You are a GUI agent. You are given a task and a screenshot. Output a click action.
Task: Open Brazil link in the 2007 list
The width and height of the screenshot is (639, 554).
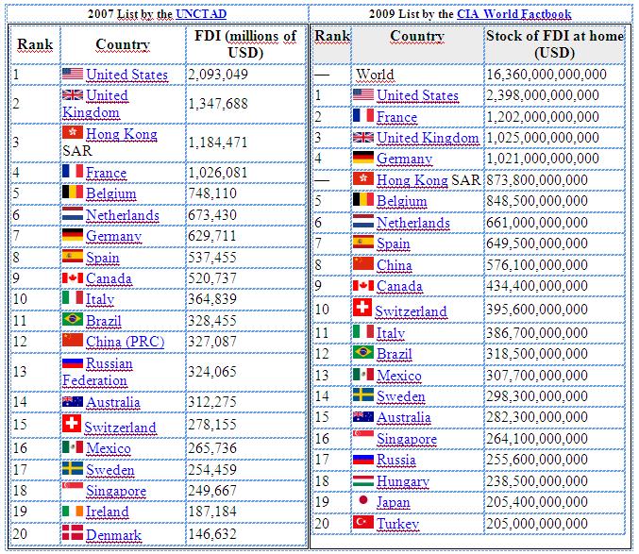104,321
